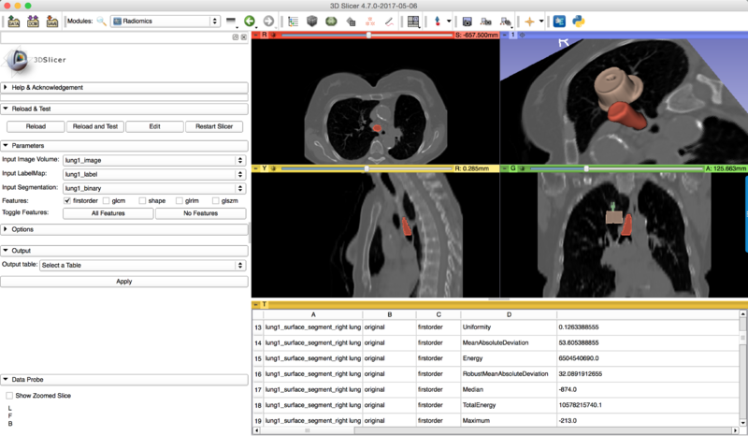The height and width of the screenshot is (436, 748).
Task: Check Show Zoomed Slice option
Action: click(10, 396)
